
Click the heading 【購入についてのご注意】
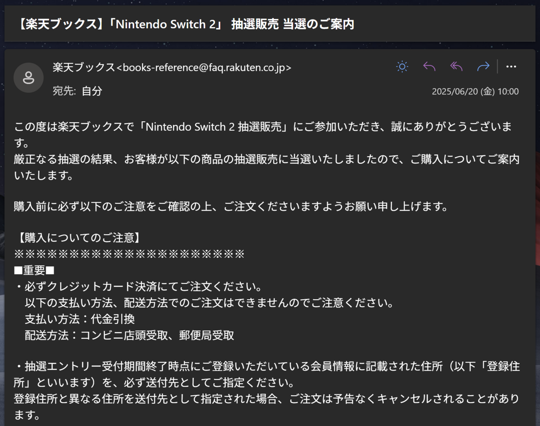(79, 238)
